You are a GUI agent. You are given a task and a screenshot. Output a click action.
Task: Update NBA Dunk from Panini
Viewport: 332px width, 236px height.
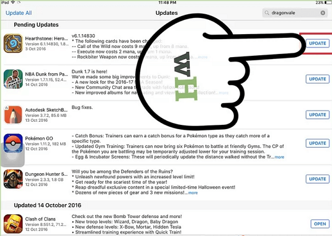click(x=317, y=79)
